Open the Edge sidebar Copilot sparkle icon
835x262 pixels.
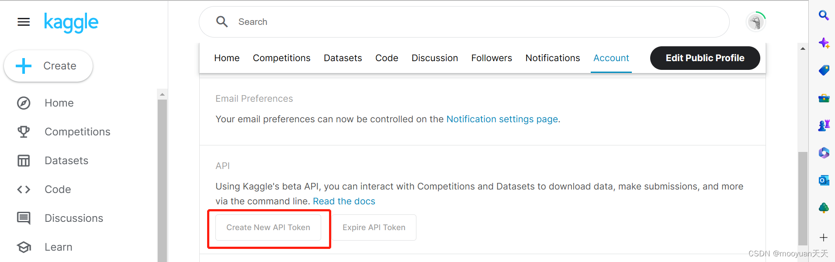pos(824,43)
